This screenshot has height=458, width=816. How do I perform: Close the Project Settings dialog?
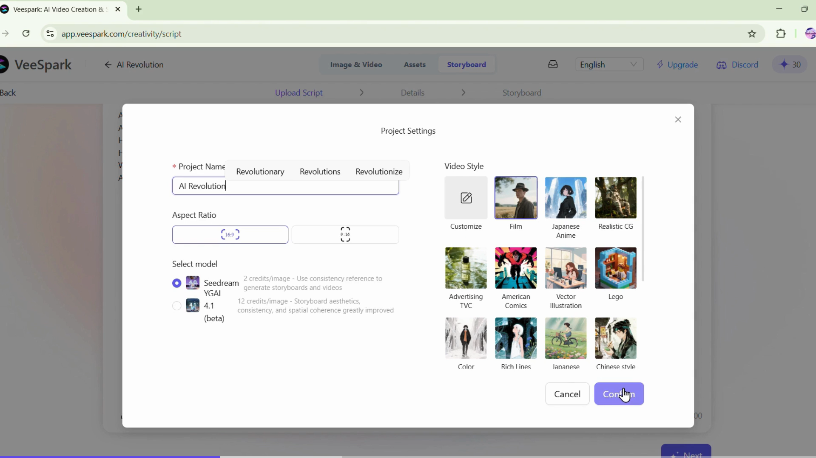coord(678,120)
